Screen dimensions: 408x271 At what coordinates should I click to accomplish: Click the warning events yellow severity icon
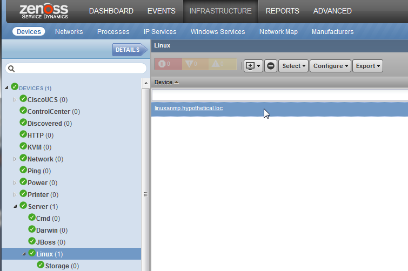point(216,64)
